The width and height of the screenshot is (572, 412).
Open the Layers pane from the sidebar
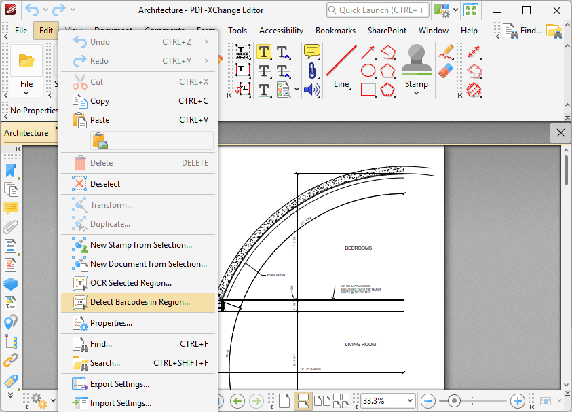[11, 284]
